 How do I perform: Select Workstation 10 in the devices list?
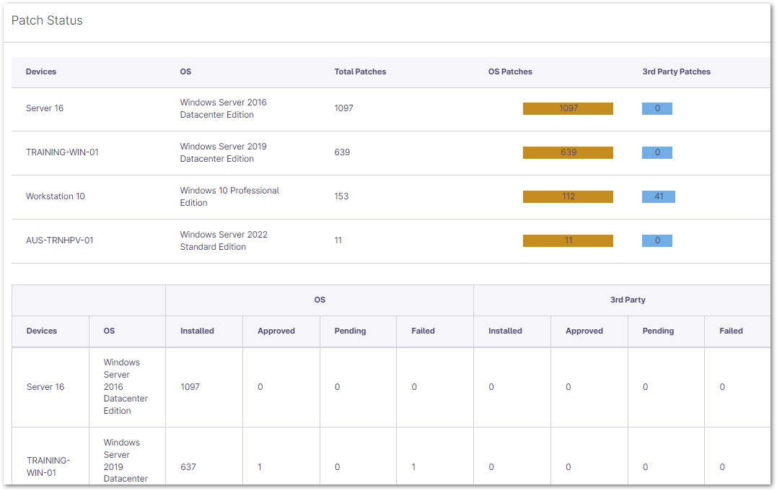coord(56,196)
